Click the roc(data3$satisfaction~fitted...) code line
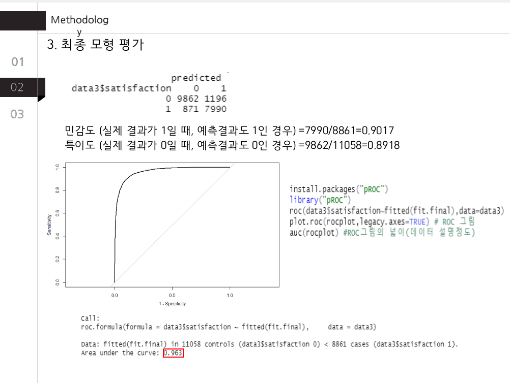This screenshot has height=383, width=510. [x=396, y=211]
